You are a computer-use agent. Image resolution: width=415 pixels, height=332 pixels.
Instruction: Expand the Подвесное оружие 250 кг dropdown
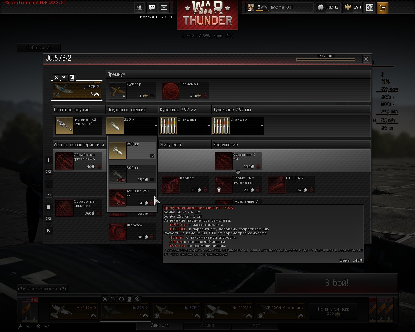[156, 126]
